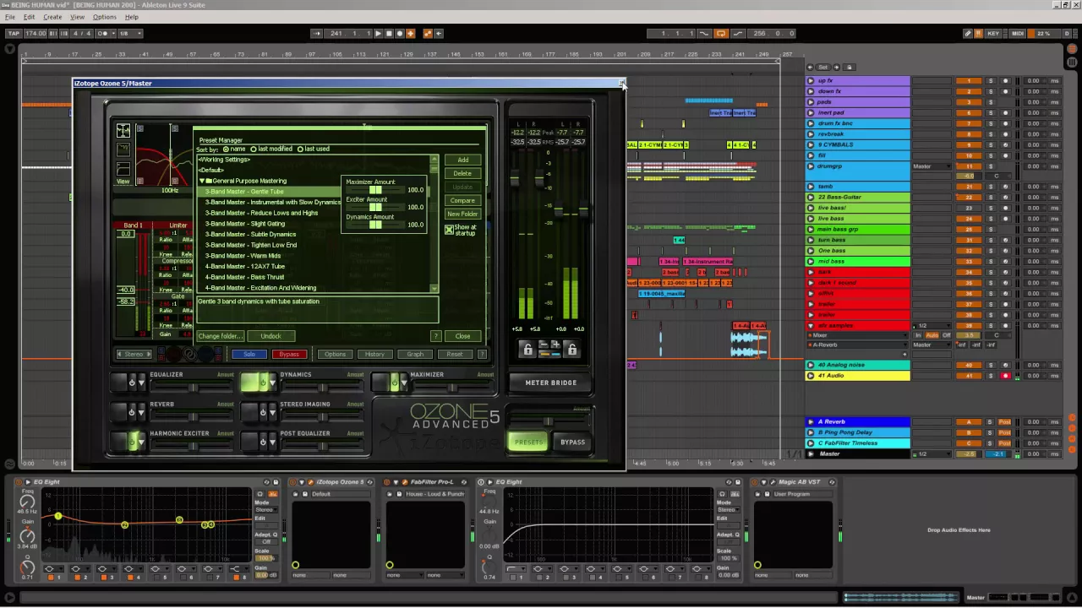The height and width of the screenshot is (608, 1082).
Task: Click the Stop button in Ableton transport
Action: (389, 33)
